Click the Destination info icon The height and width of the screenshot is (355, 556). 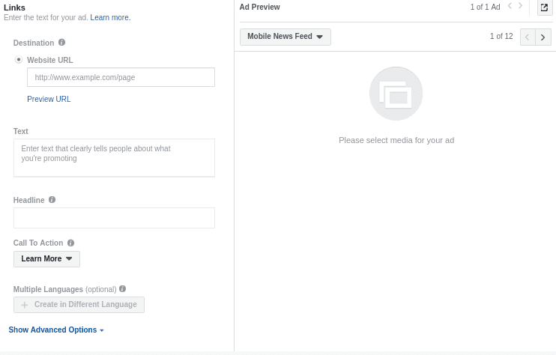[x=61, y=43]
